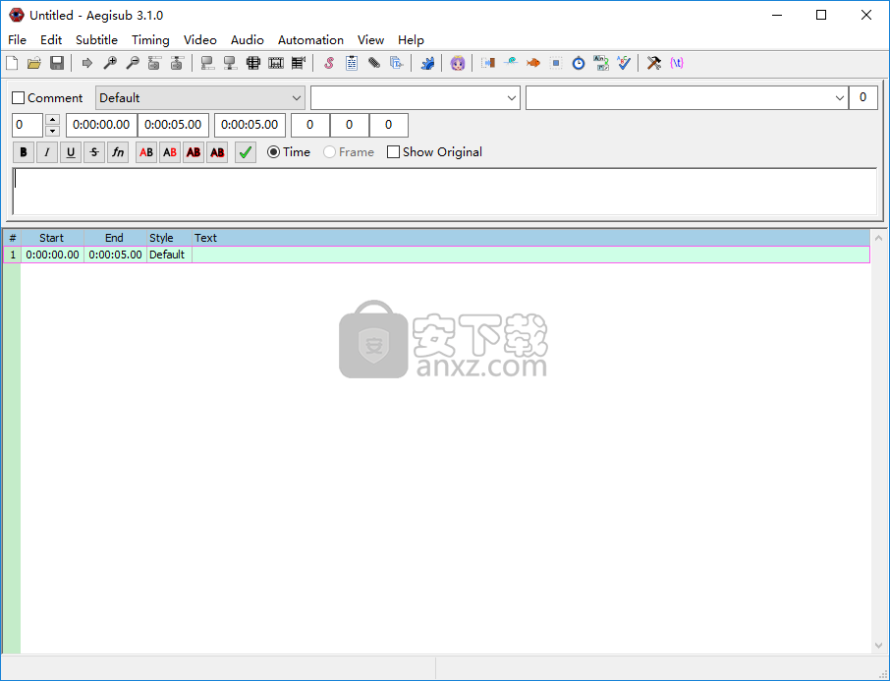Click the start time field 0:00:00.00
Image resolution: width=890 pixels, height=681 pixels.
[x=101, y=125]
